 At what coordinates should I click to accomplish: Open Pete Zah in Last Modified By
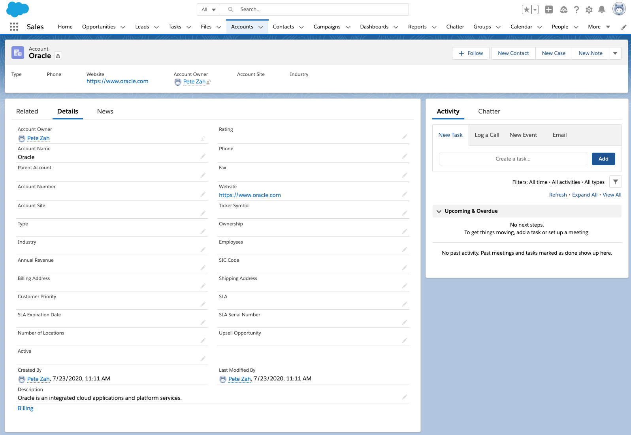coord(239,379)
